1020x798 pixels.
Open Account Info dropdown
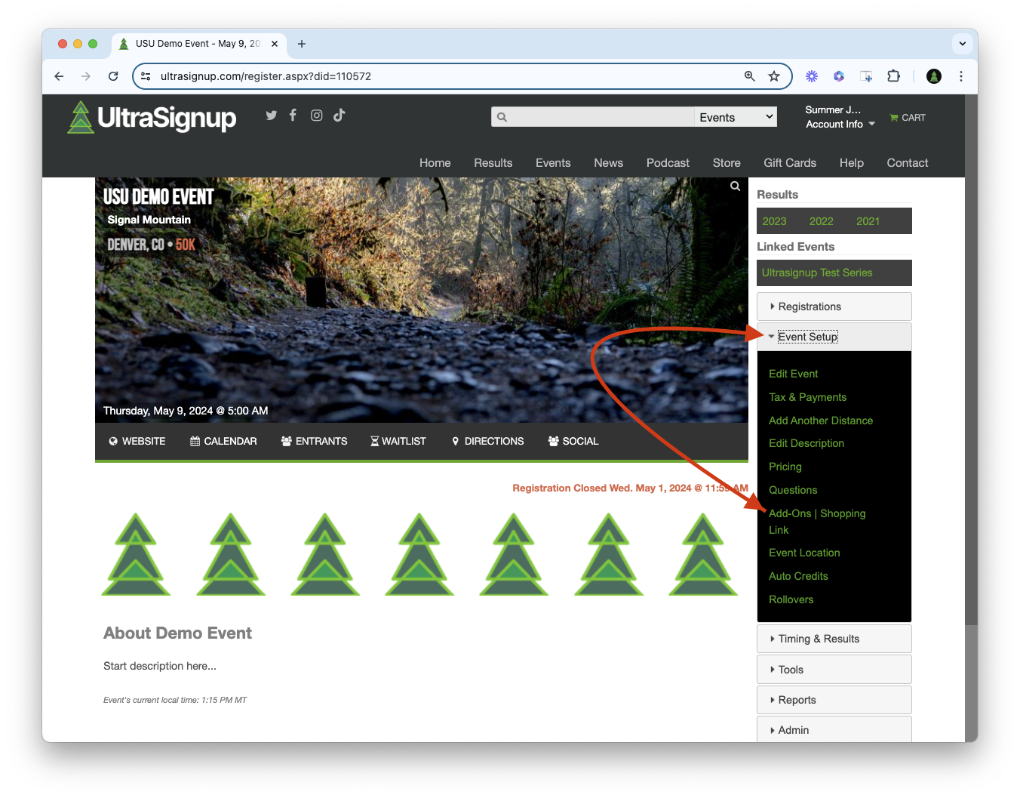[840, 125]
